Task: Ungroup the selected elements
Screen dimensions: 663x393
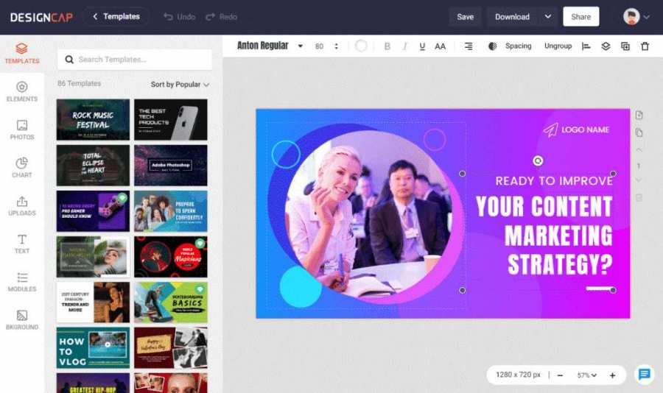Action: click(558, 46)
